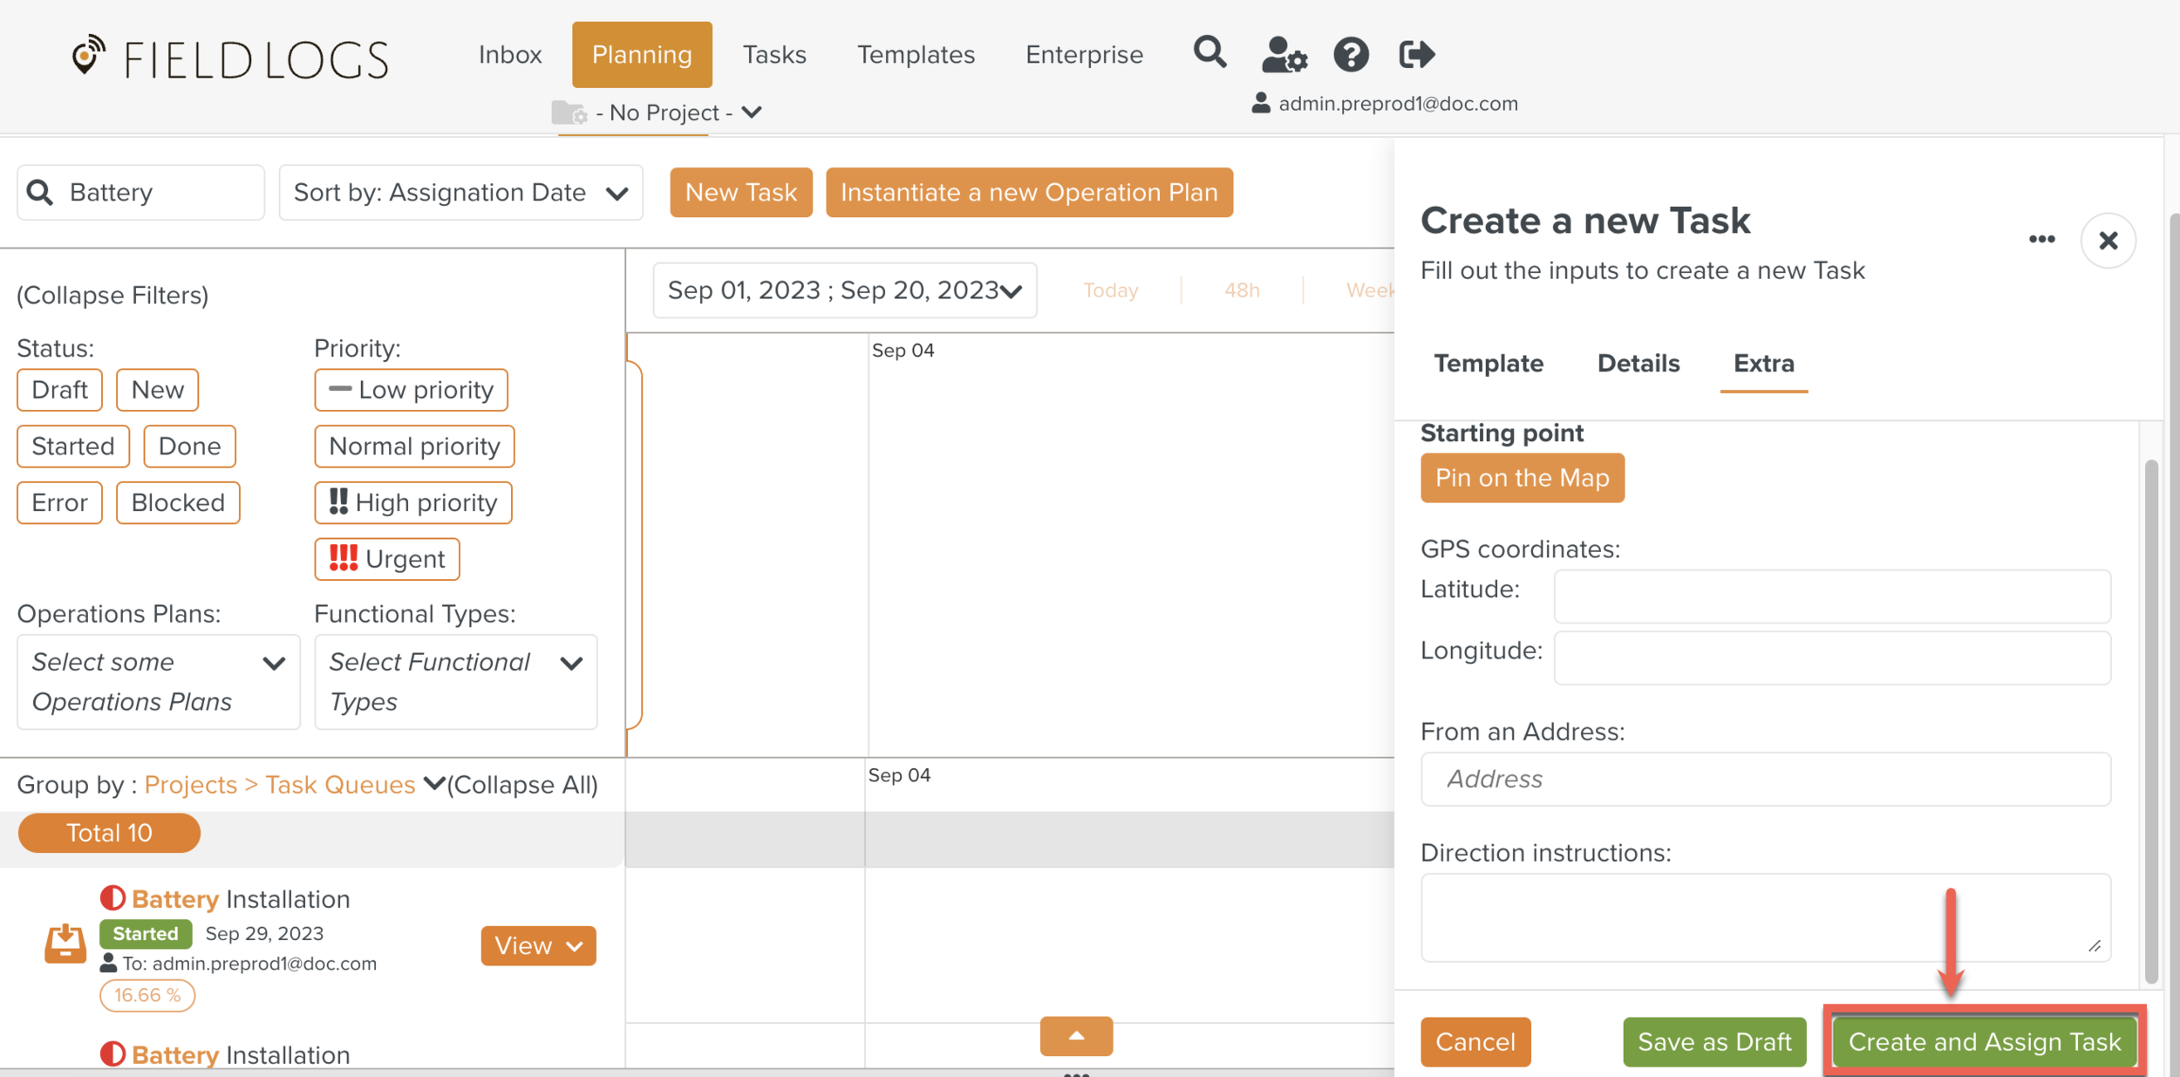This screenshot has height=1077, width=2180.
Task: Click the Latitude input field
Action: [x=1831, y=596]
